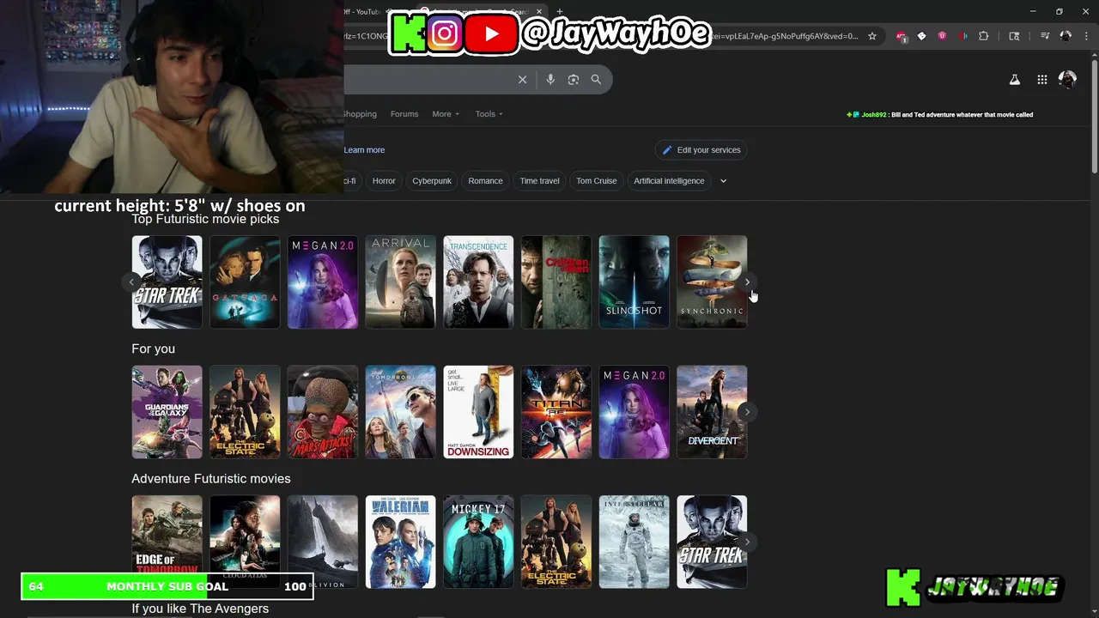Open the Chrome profile avatar in toolbar
Image resolution: width=1099 pixels, height=618 pixels.
[1066, 36]
